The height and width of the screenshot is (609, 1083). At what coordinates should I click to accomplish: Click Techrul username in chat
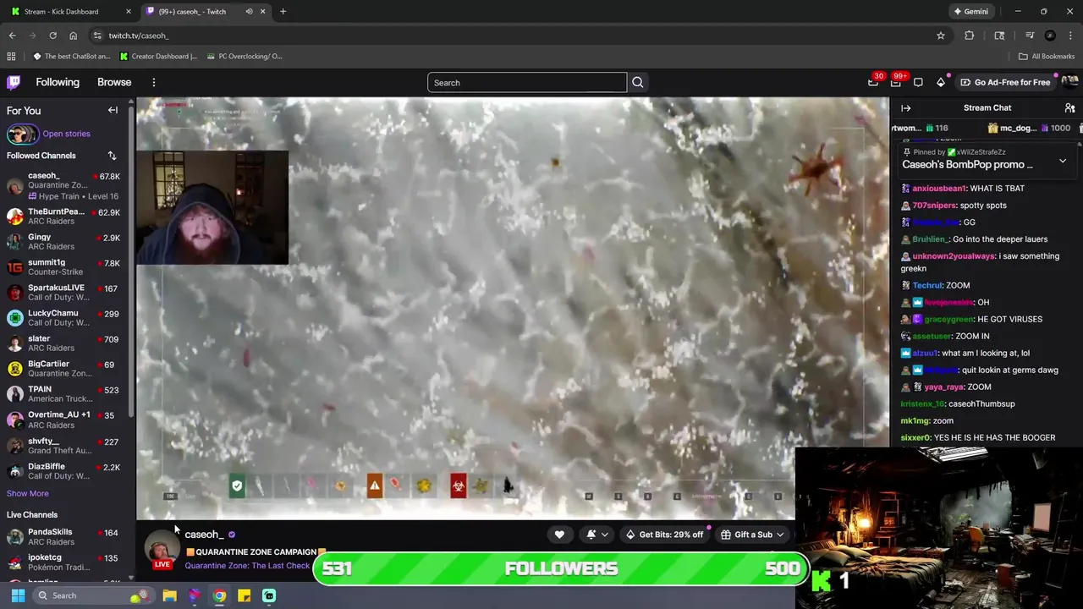coord(927,286)
